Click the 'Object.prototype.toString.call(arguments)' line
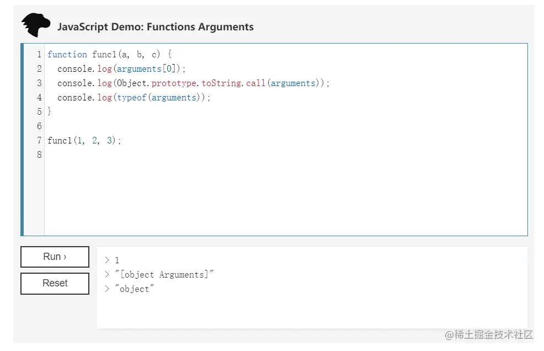 193,83
